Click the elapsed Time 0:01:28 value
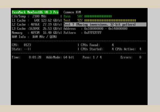Screen dimensions: 160x112 (x=35, y=57)
